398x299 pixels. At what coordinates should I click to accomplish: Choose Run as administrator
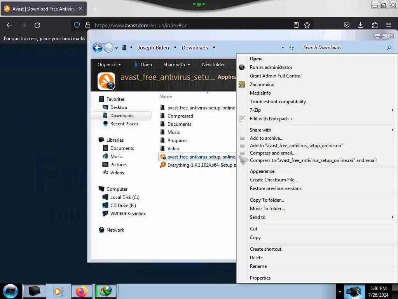(271, 67)
